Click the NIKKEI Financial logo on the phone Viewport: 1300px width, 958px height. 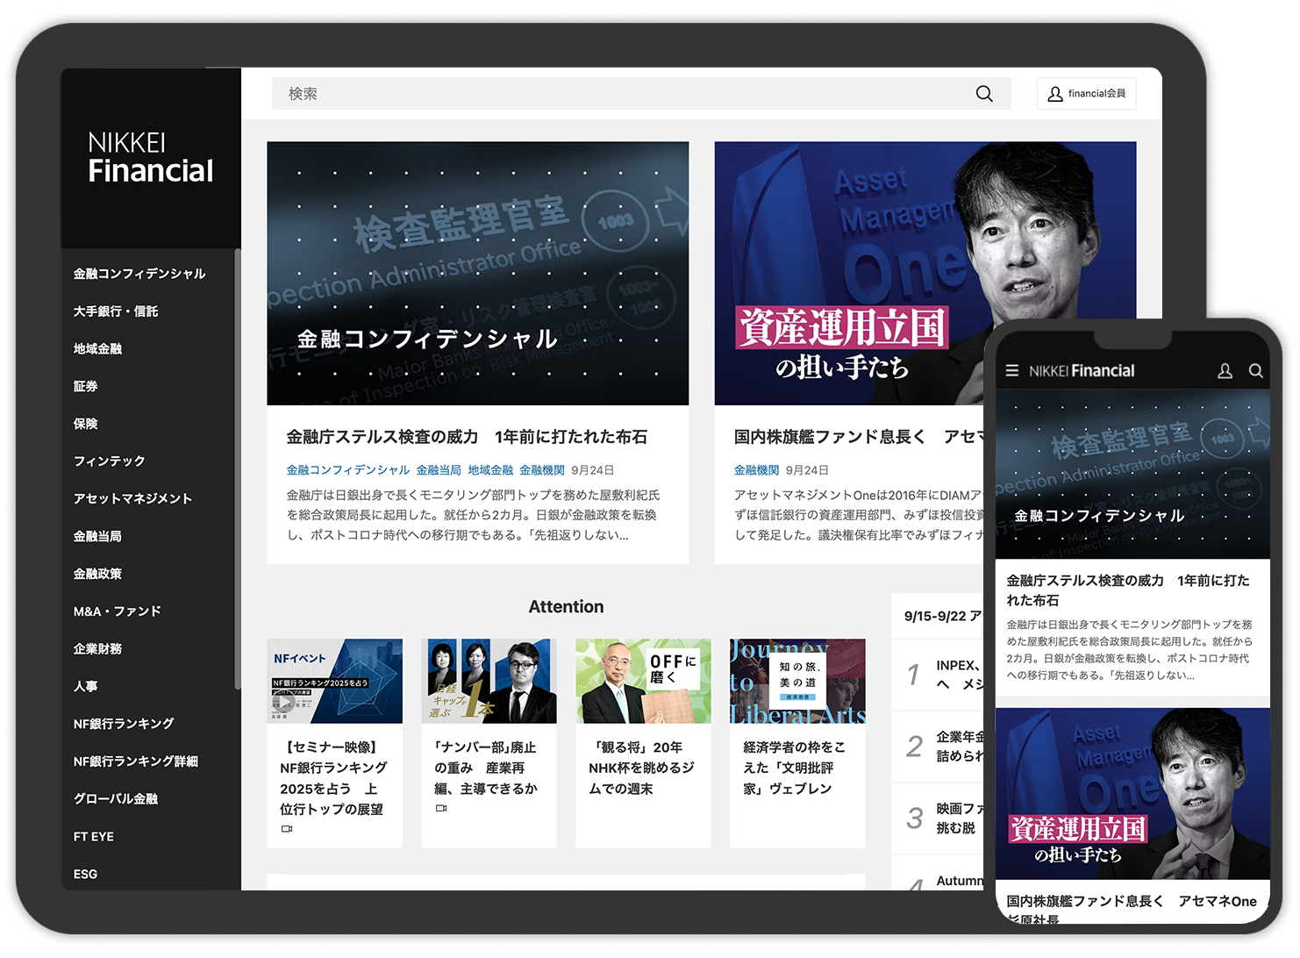click(x=1082, y=371)
